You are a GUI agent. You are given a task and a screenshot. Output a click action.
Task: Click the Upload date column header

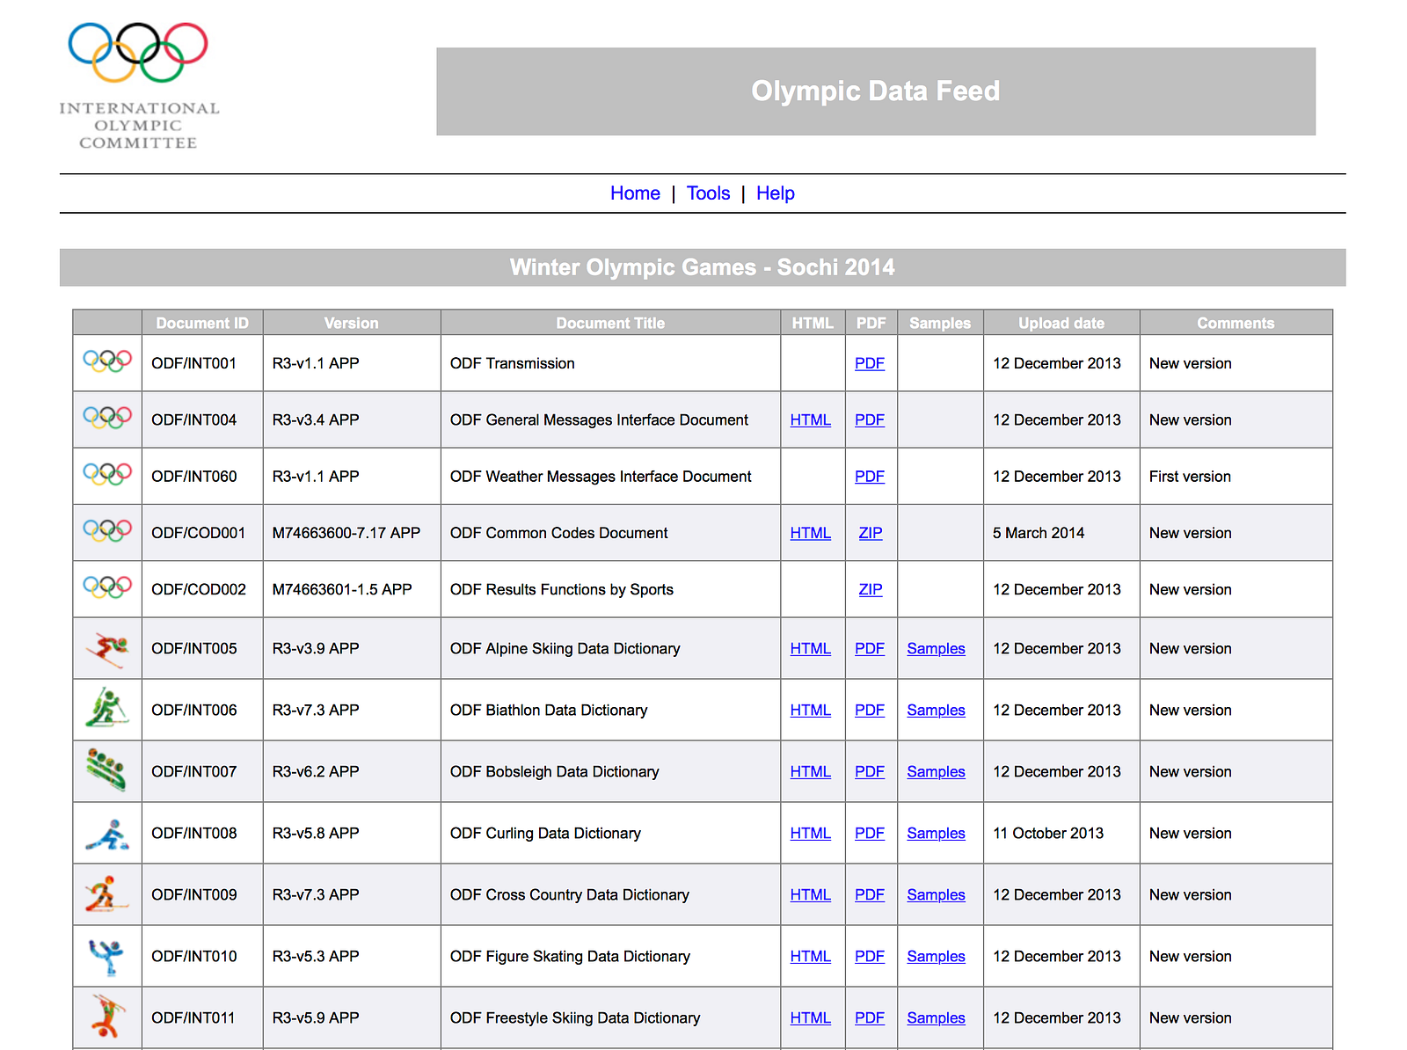(1061, 323)
